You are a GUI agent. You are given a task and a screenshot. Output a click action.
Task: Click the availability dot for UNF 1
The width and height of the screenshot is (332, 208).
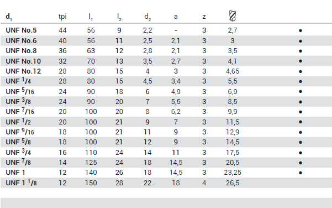(x=301, y=173)
